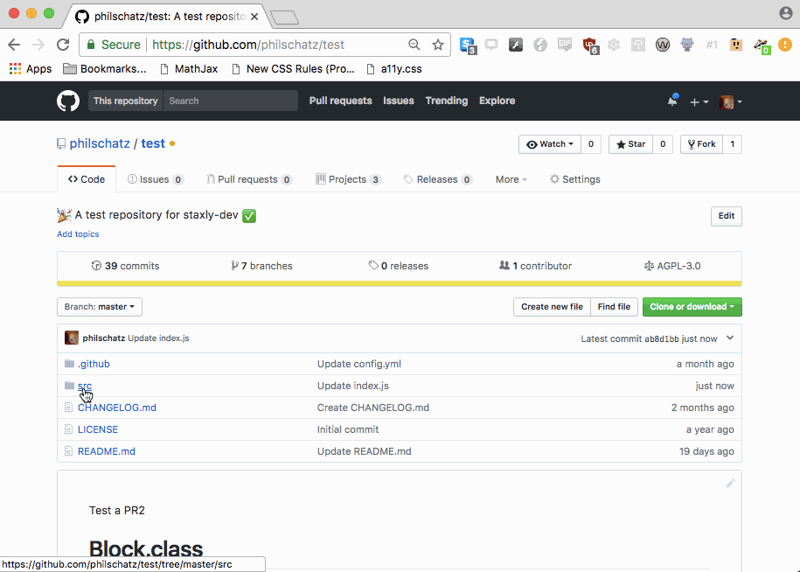This screenshot has width=800, height=572.
Task: Open the AGPL-3.0 license link
Action: (672, 266)
